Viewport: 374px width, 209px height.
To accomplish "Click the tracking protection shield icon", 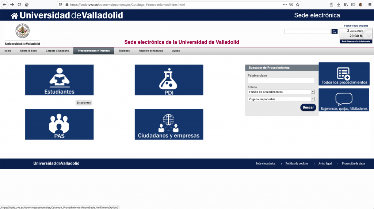I will (x=60, y=4).
